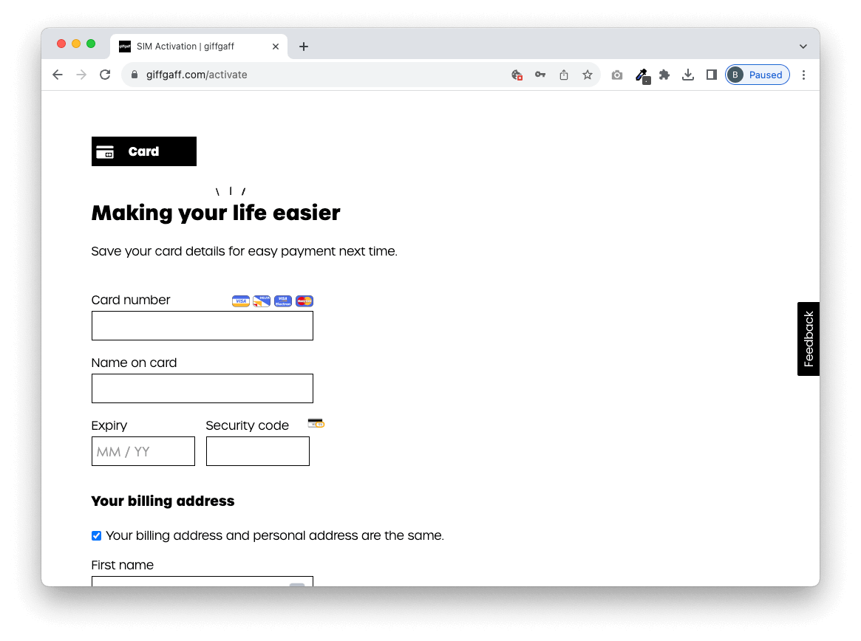Image resolution: width=861 pixels, height=641 pixels.
Task: Open the camera screenshot extension
Action: 617,75
